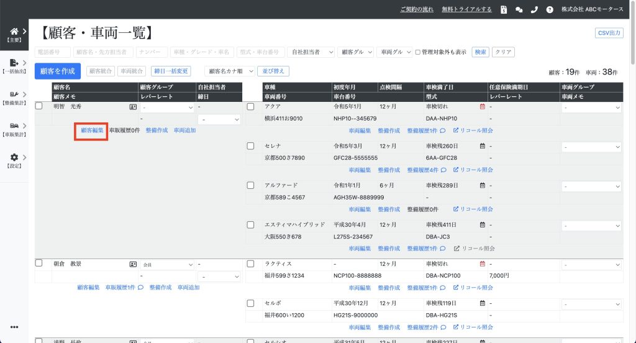Focus the 車種・グレード・車名 search field
636x343 pixels.
(x=202, y=52)
